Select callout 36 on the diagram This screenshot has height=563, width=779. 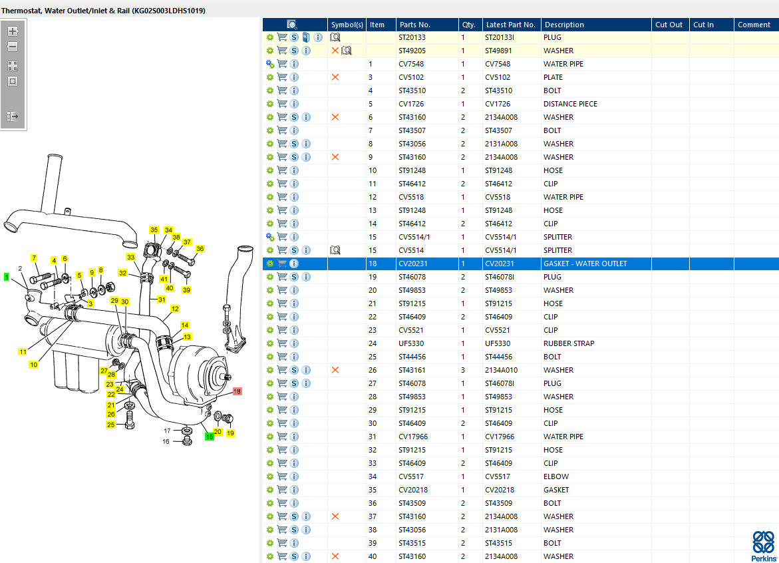click(x=200, y=248)
